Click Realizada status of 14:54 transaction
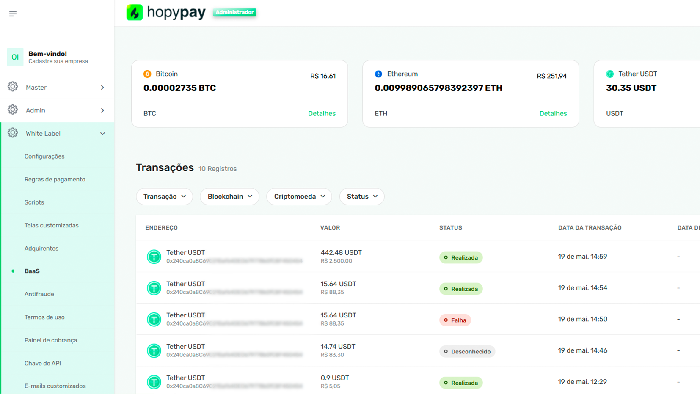 461,289
